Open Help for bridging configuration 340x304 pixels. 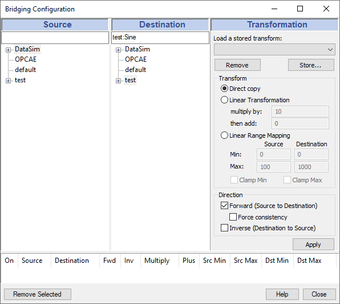[x=282, y=294]
